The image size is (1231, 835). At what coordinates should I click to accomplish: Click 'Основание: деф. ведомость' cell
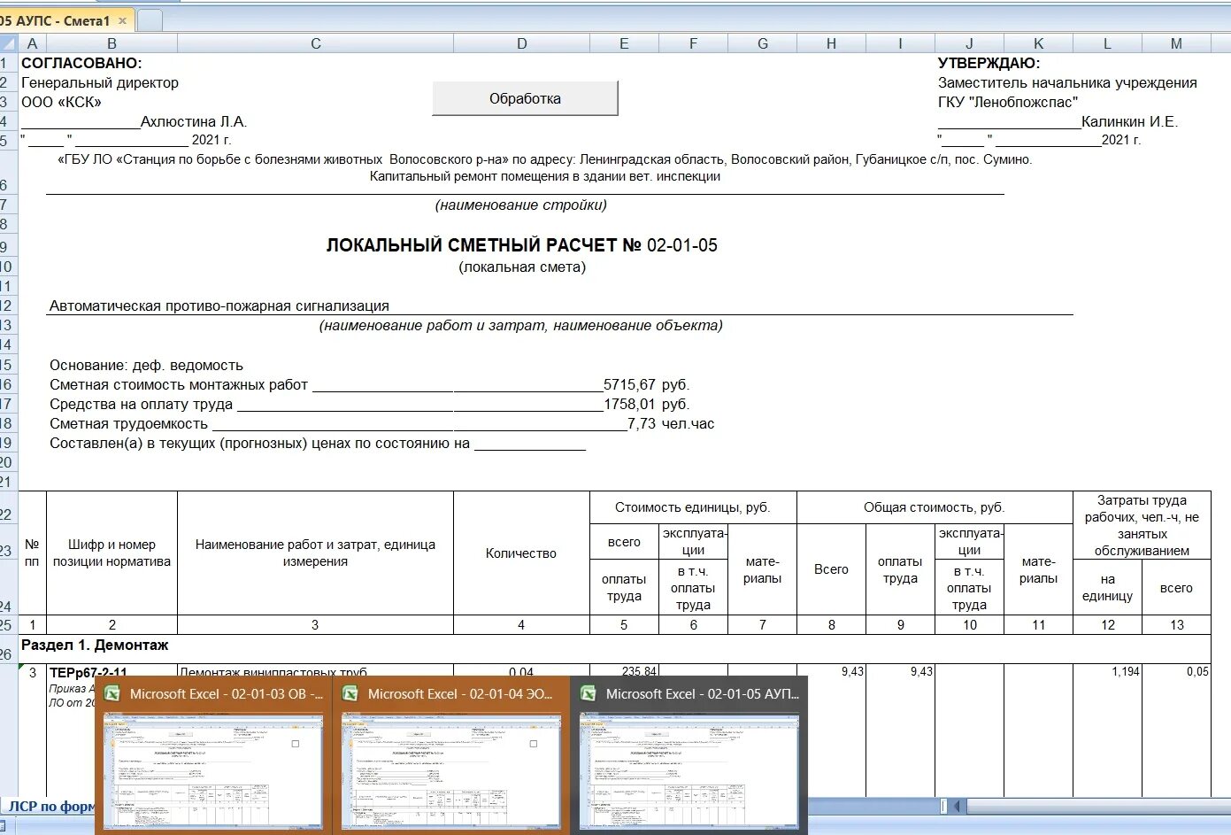coord(146,365)
